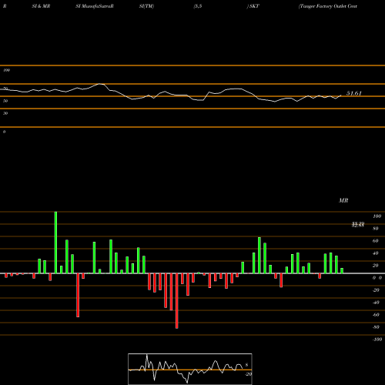Click the RSI value label 51.61
This screenshot has width=385, height=385.
click(x=354, y=93)
